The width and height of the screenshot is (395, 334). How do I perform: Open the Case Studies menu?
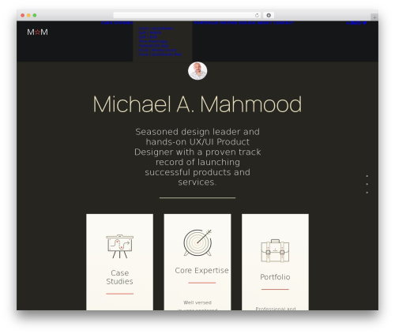117,23
